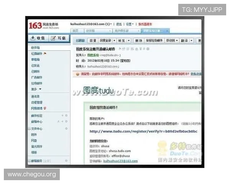This screenshot has height=184, width=230.
Task: Open the 收件箱 inbox folder in sidebar
Action: click(x=35, y=48)
